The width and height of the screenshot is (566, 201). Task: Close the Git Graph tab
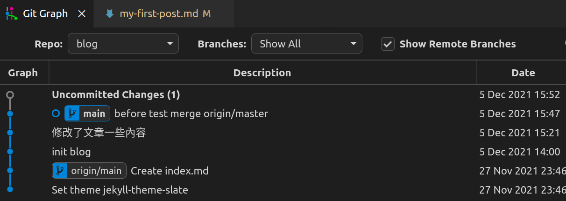click(82, 14)
